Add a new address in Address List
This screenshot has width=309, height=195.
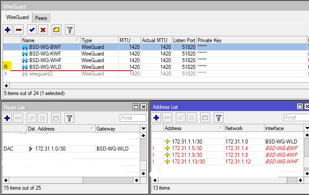click(156, 118)
